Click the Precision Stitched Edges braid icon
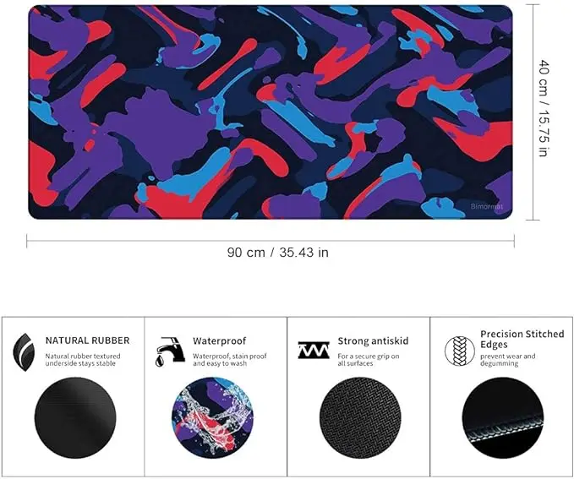The width and height of the screenshot is (574, 479). tap(460, 351)
